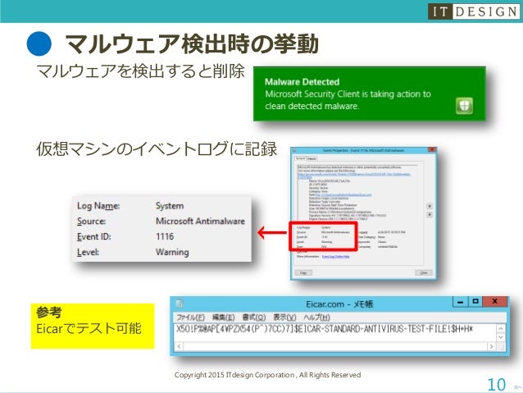Click the 'Event ID:' label
This screenshot has width=523, height=393.
tap(93, 236)
